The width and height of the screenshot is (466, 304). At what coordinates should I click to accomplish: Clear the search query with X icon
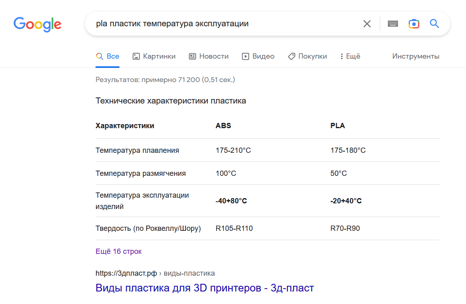[367, 24]
